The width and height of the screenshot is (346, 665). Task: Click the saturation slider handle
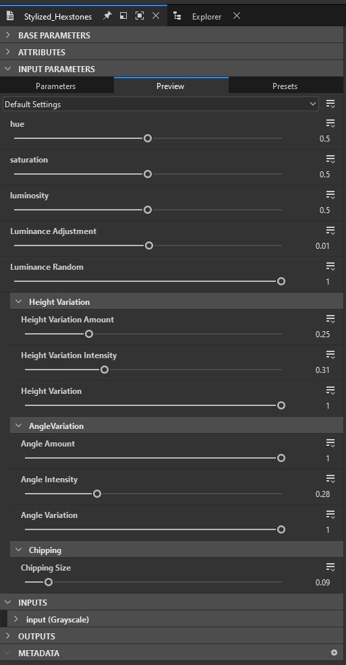click(148, 174)
